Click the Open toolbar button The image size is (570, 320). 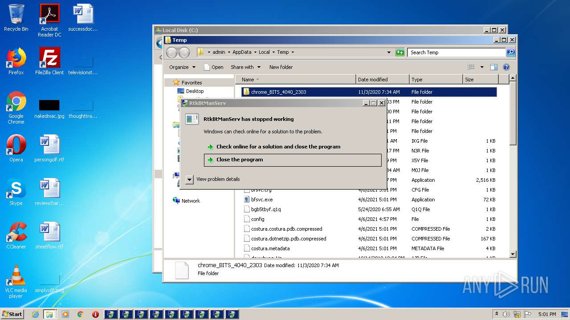click(213, 67)
